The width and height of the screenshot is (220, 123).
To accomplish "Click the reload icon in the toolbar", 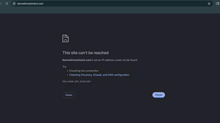I will [7, 4].
